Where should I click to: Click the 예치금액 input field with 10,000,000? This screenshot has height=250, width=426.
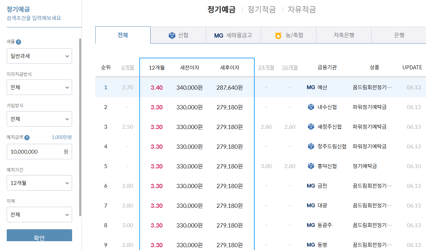pos(39,152)
